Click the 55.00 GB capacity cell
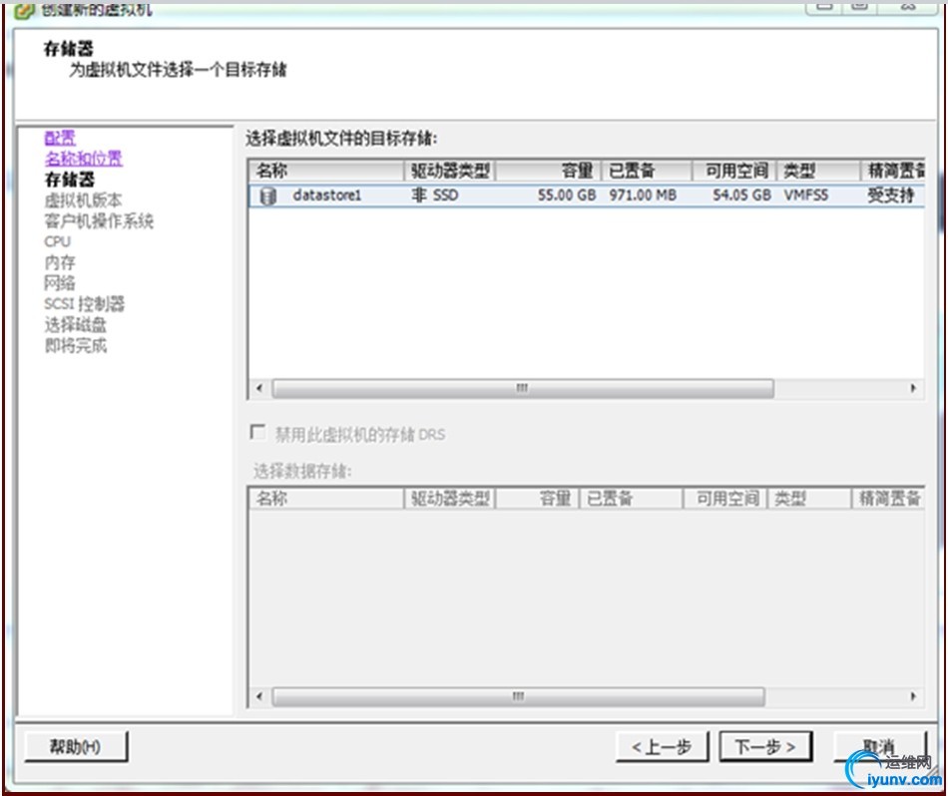The image size is (948, 796). (567, 196)
